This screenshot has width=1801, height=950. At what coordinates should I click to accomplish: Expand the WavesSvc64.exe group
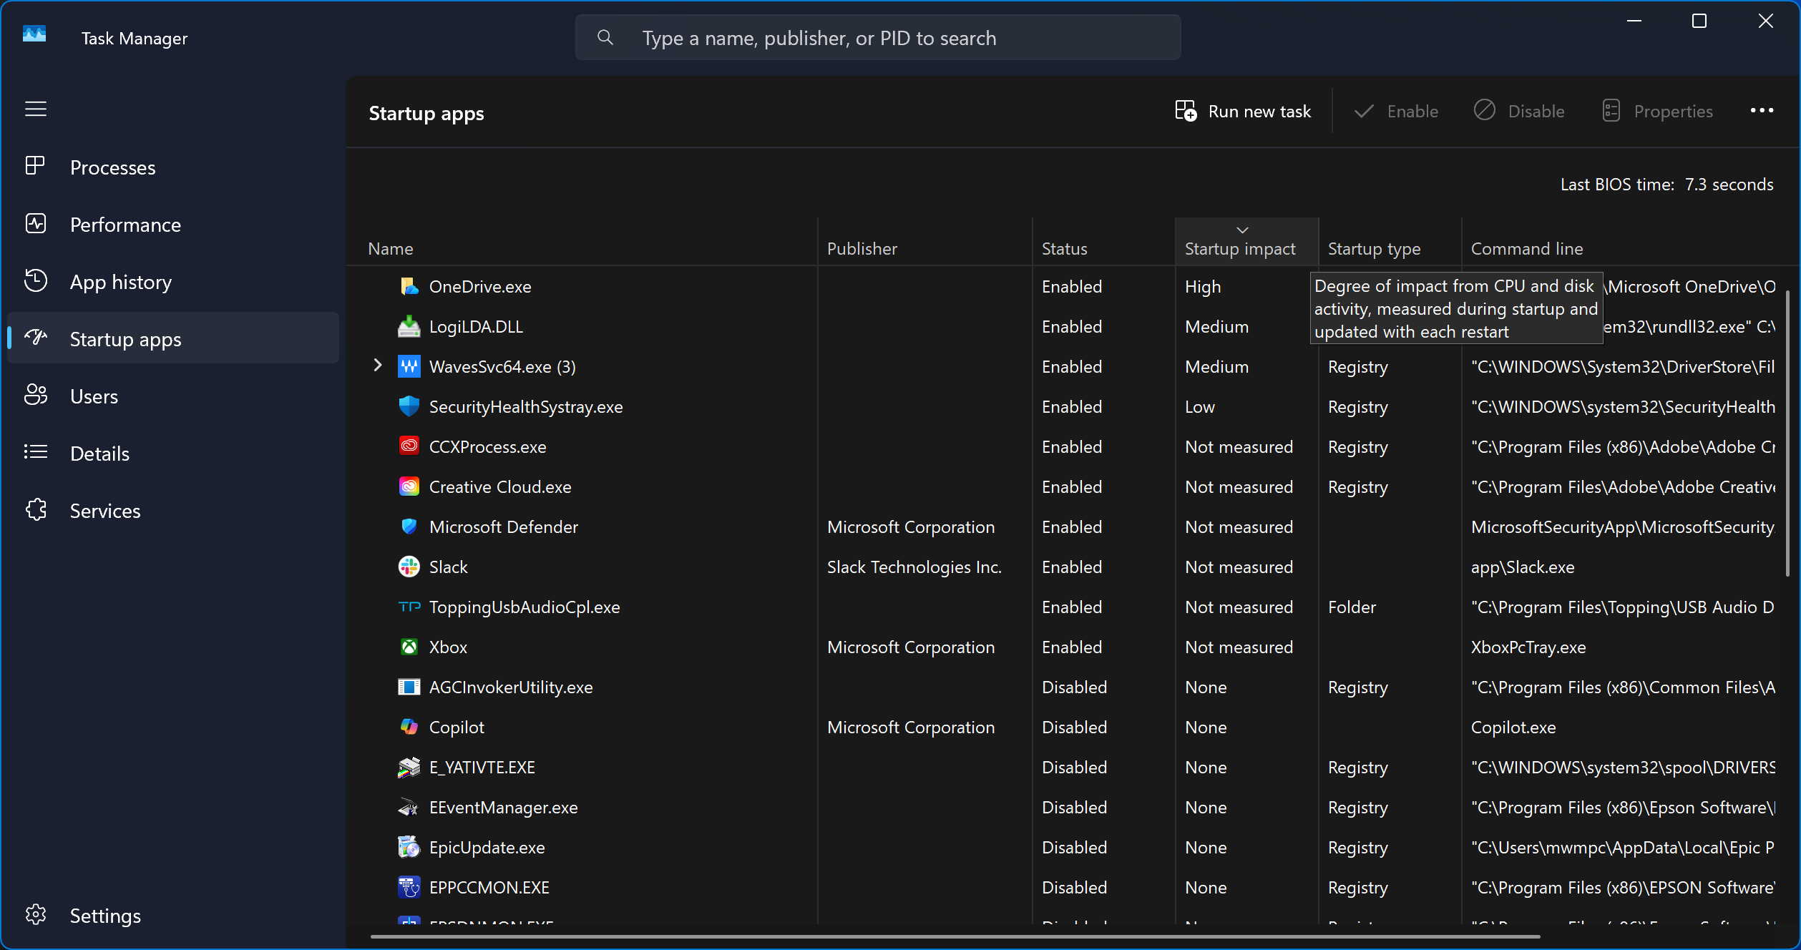coord(378,366)
